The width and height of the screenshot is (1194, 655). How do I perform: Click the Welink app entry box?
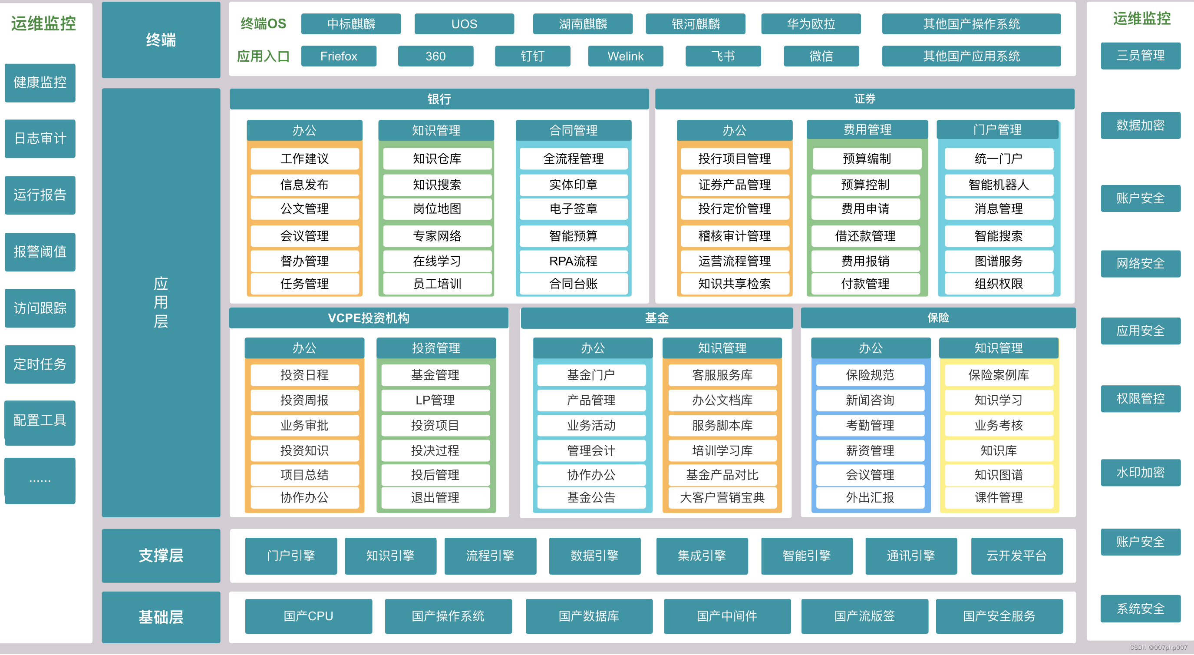(625, 56)
